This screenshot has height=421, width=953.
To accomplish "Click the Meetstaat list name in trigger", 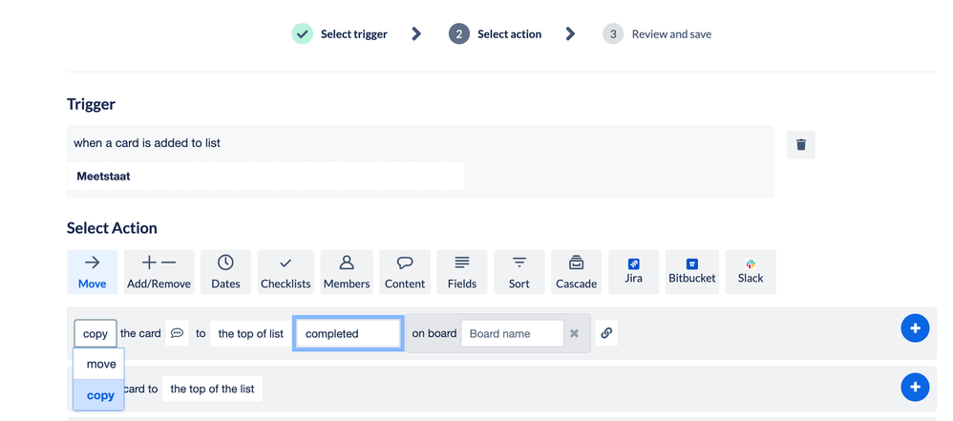I will (266, 177).
